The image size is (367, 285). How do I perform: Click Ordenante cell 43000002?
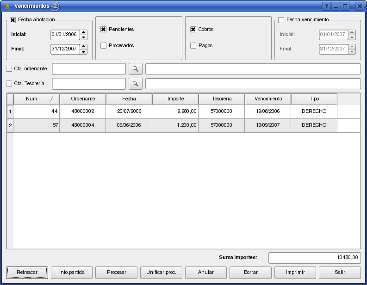(83, 112)
